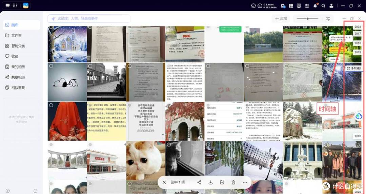
Task: Tick the selection circle on Snoopy image
Action: [51, 66]
